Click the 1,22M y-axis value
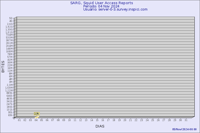 (9, 90)
